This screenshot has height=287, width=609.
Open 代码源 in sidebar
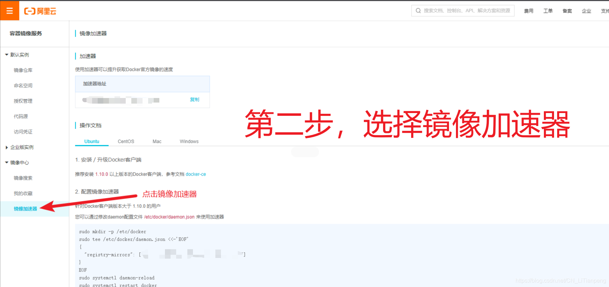(21, 116)
